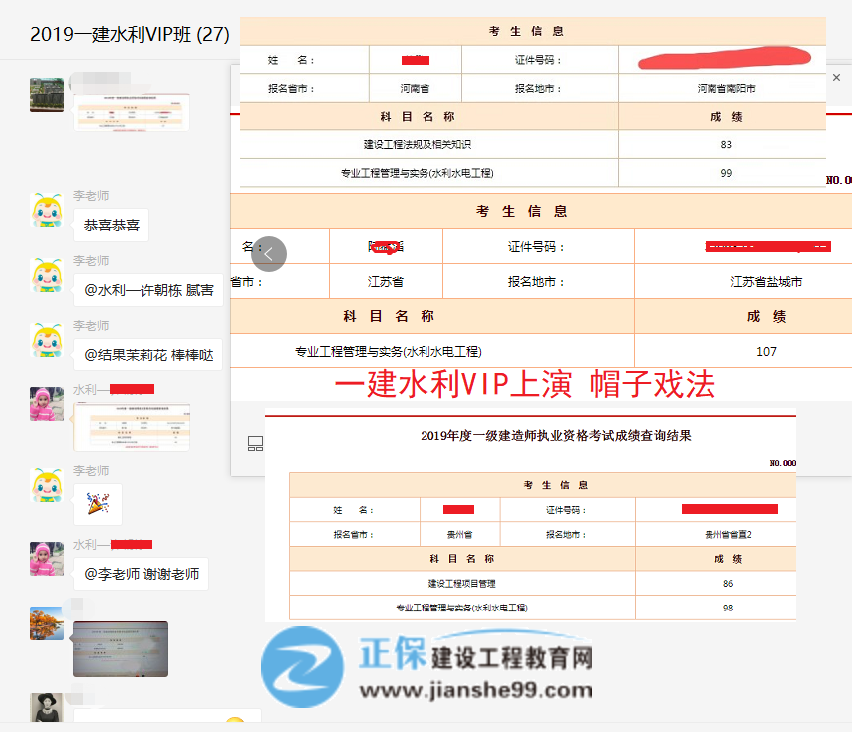The width and height of the screenshot is (852, 732).
Task: Click the previous image arrow in viewer
Action: (x=269, y=254)
